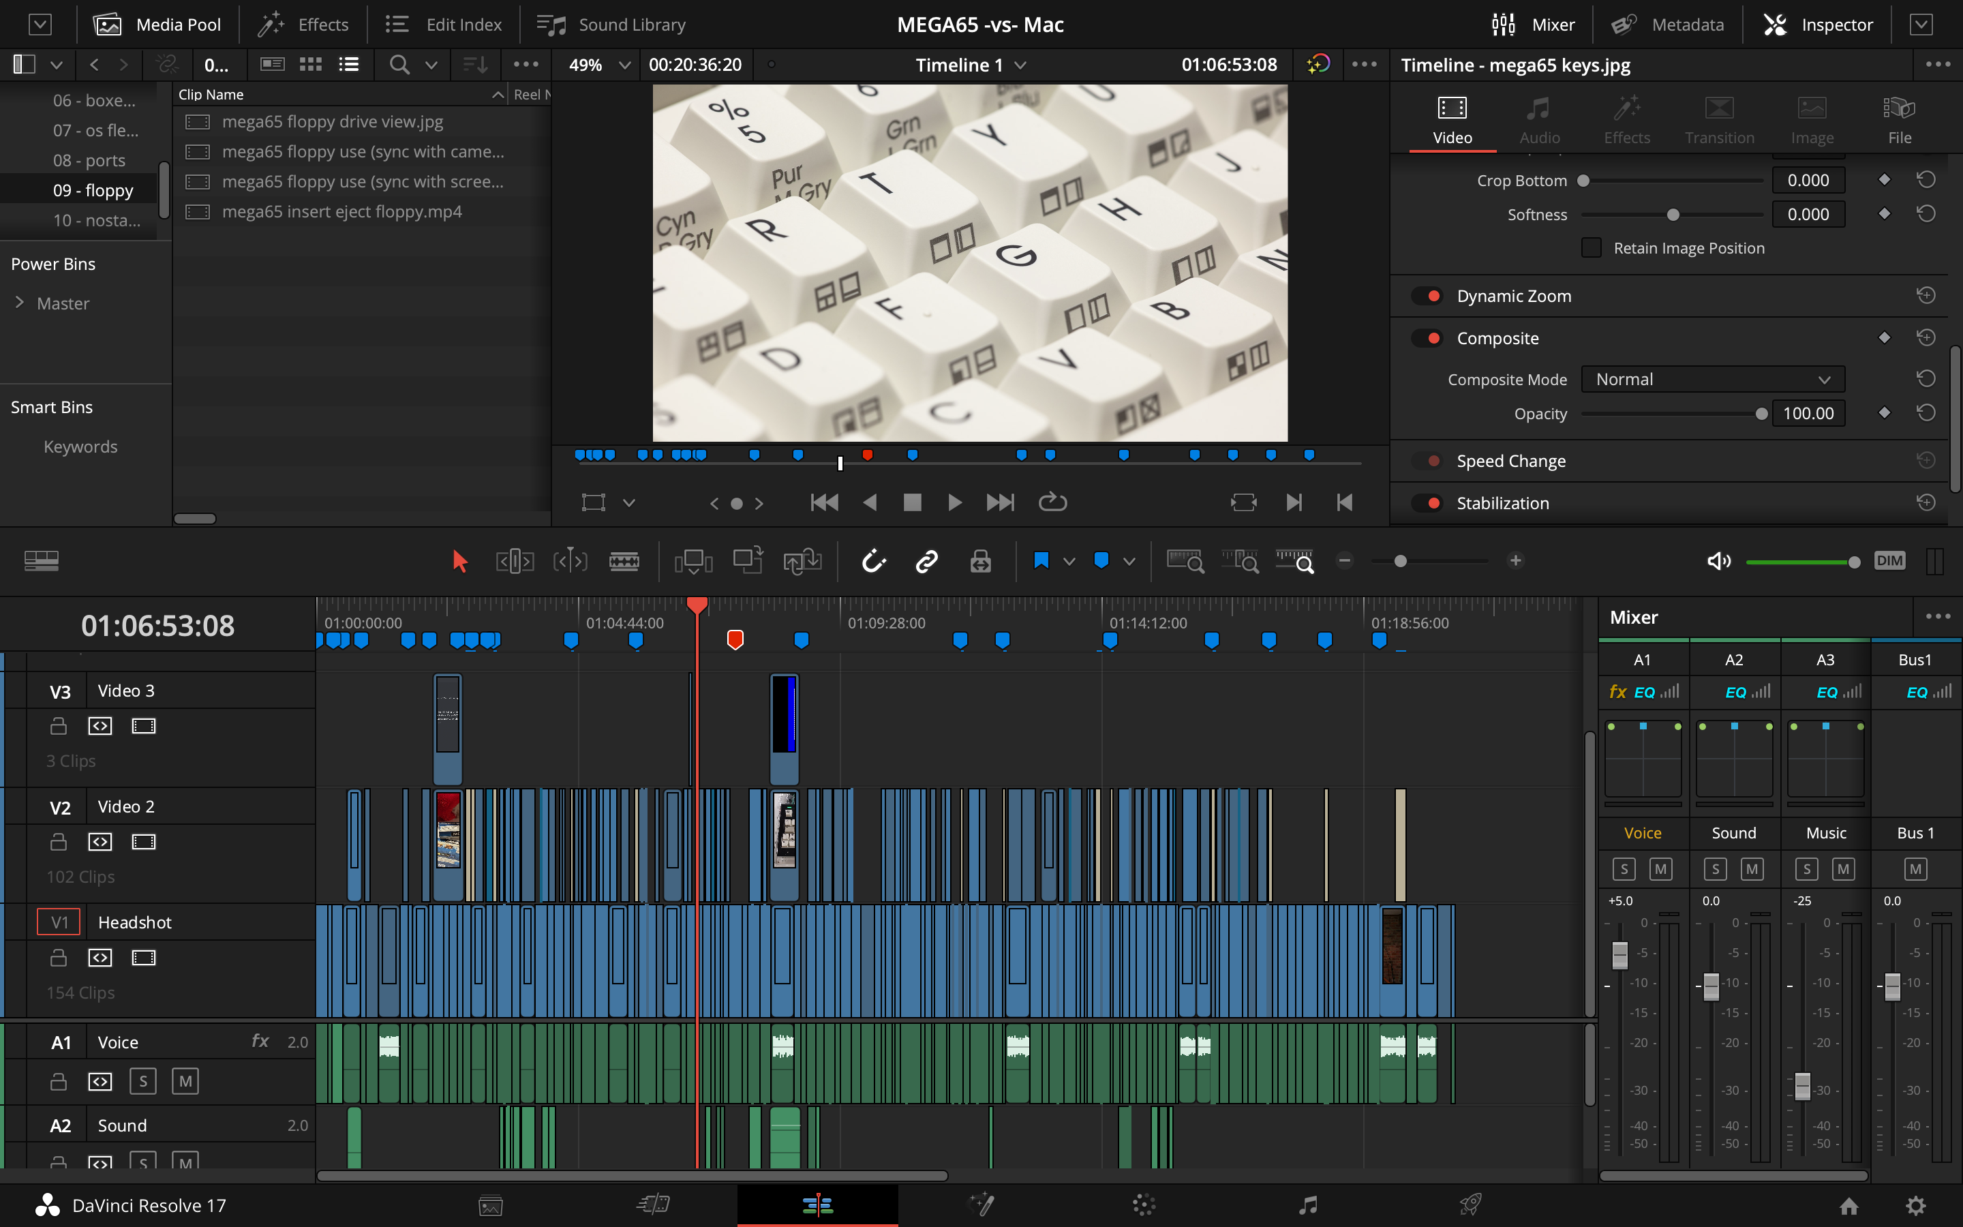This screenshot has height=1227, width=1963.
Task: Toggle the Linked Selection chain icon
Action: pyautogui.click(x=926, y=561)
